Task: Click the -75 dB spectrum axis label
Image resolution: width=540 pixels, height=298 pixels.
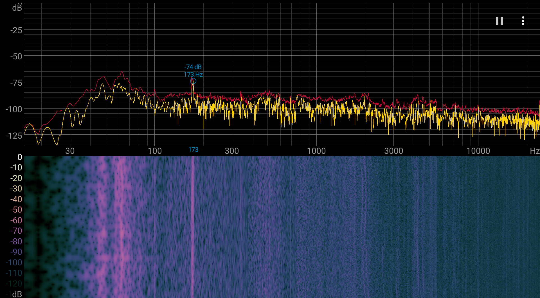Action: (x=16, y=83)
